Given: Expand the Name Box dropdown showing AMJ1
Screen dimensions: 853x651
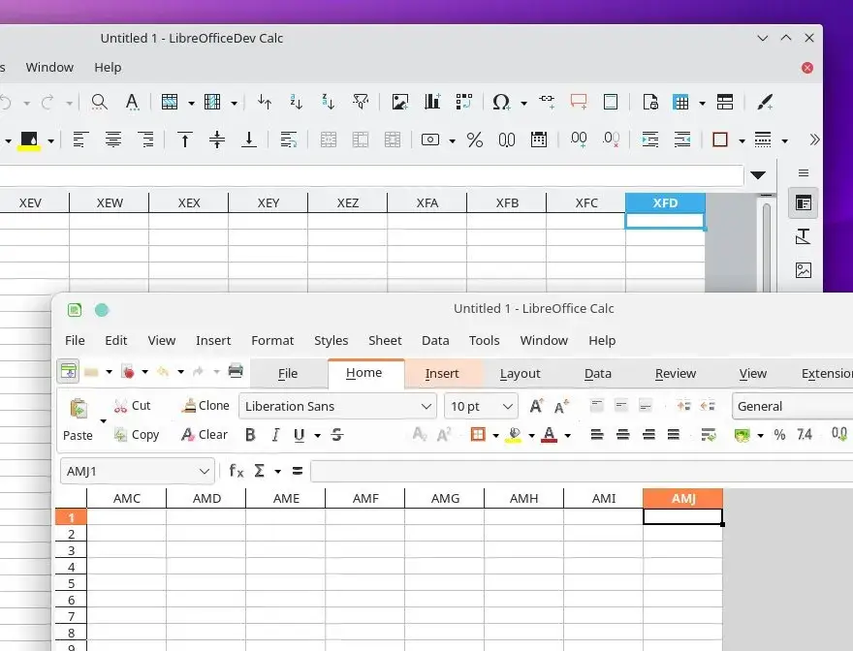Looking at the screenshot, I should pos(204,471).
